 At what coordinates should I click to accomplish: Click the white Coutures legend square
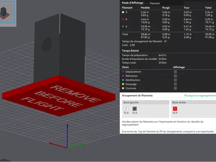tap(123, 88)
